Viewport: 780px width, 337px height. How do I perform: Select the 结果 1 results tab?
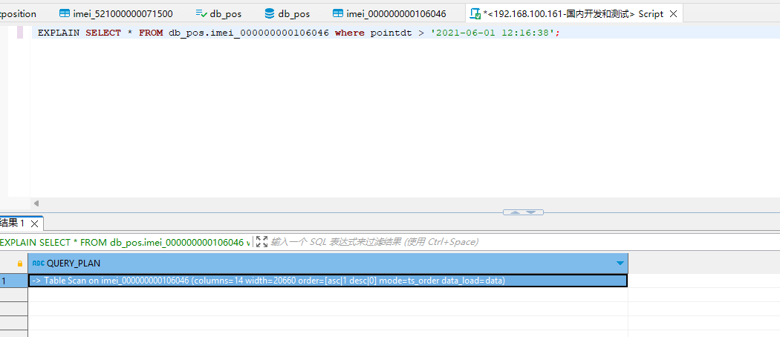13,223
